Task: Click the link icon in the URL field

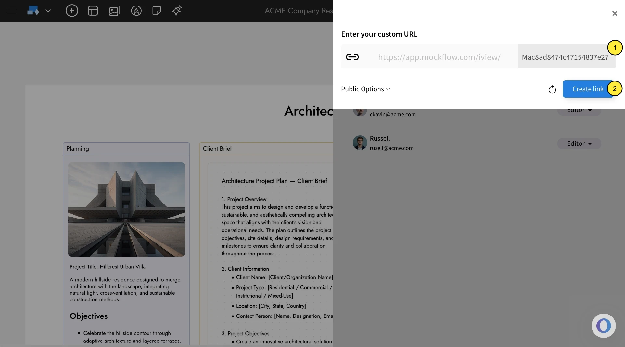Action: pos(352,57)
